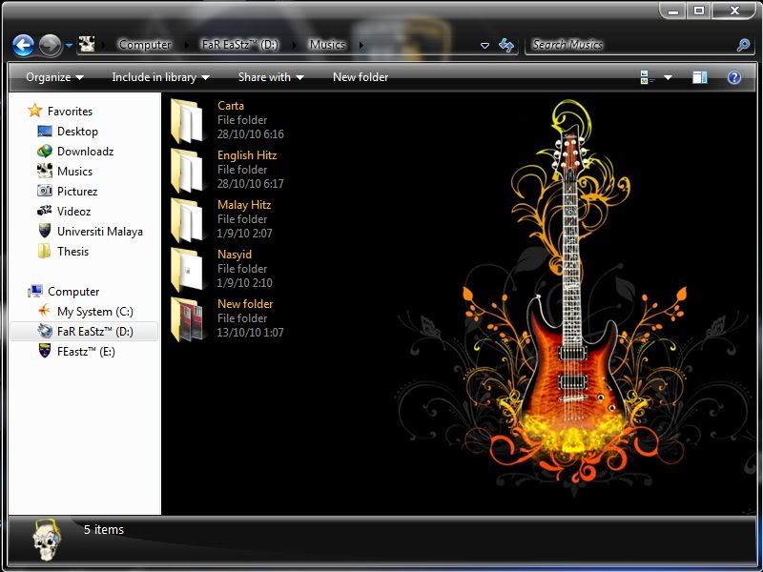Expand the arrow after Musics breadcrumb
The image size is (763, 572).
(361, 45)
